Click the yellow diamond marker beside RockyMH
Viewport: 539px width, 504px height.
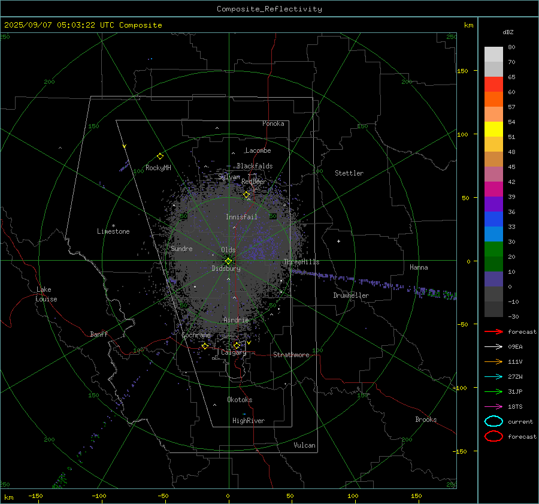160,156
